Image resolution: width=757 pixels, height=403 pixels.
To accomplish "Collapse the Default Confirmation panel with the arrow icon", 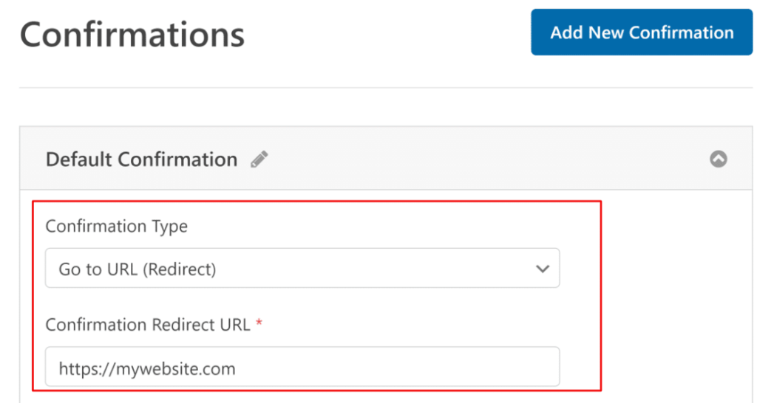I will click(x=718, y=159).
